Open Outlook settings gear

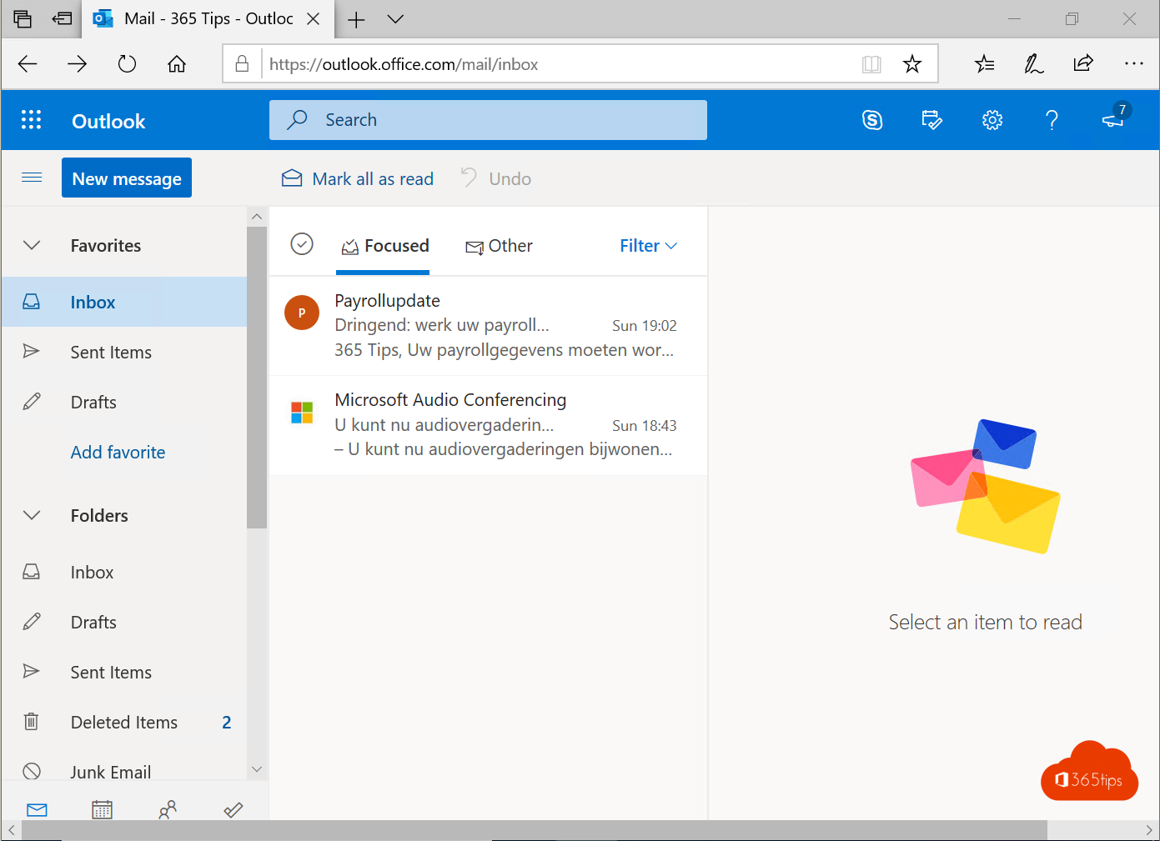[992, 120]
